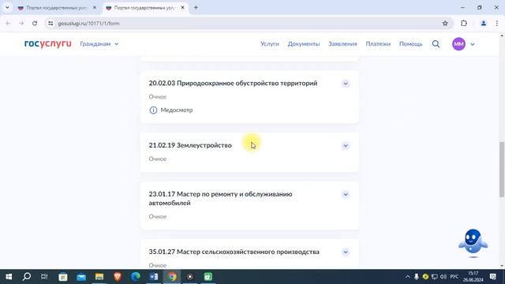This screenshot has width=505, height=284.
Task: Reload the page
Action: point(35,23)
